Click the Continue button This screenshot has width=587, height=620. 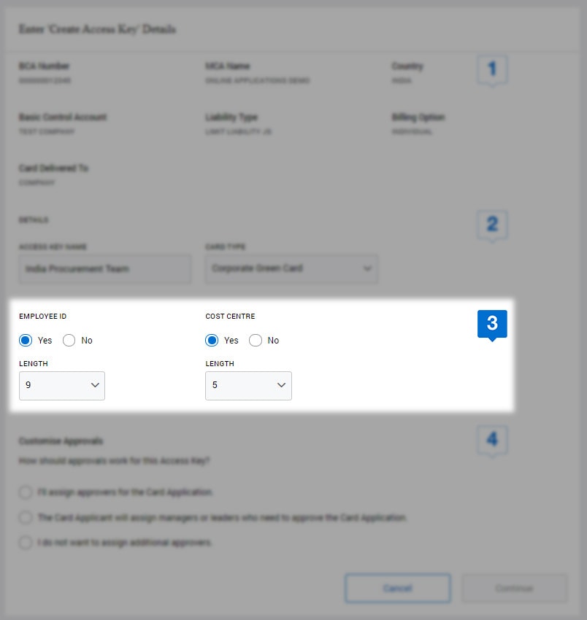pos(514,588)
